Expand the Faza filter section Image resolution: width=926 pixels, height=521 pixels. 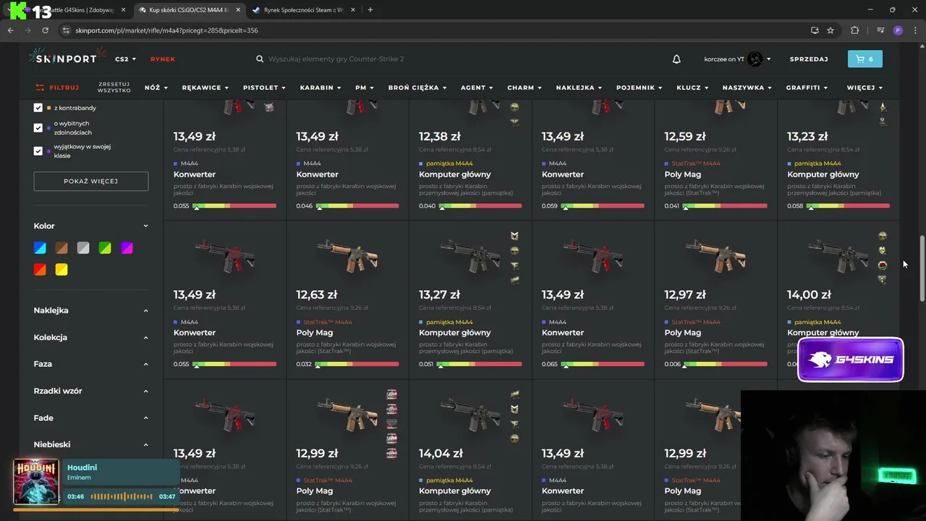click(145, 364)
